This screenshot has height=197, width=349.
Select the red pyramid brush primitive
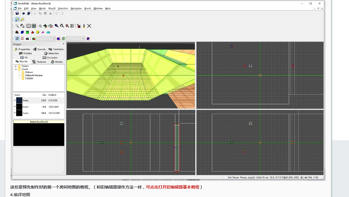click(33, 32)
